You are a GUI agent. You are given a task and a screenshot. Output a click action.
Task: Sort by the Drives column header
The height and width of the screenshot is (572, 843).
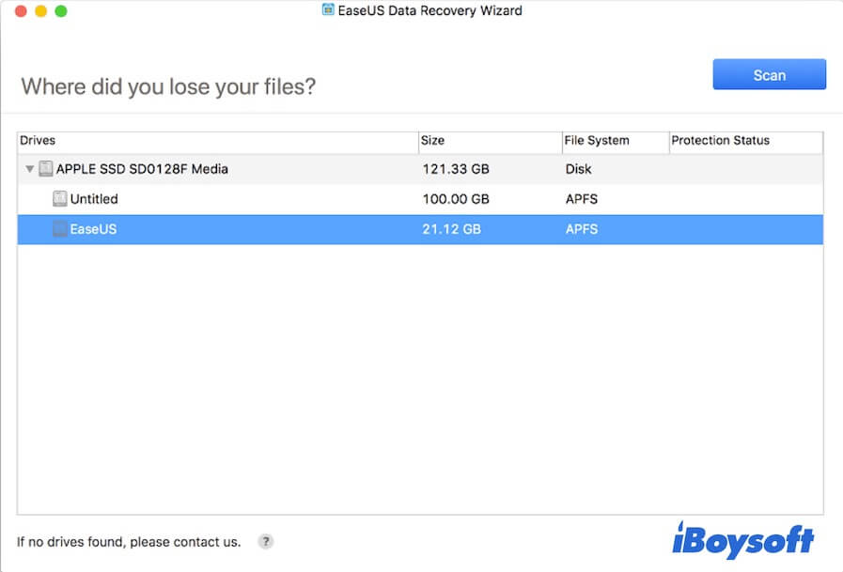218,141
